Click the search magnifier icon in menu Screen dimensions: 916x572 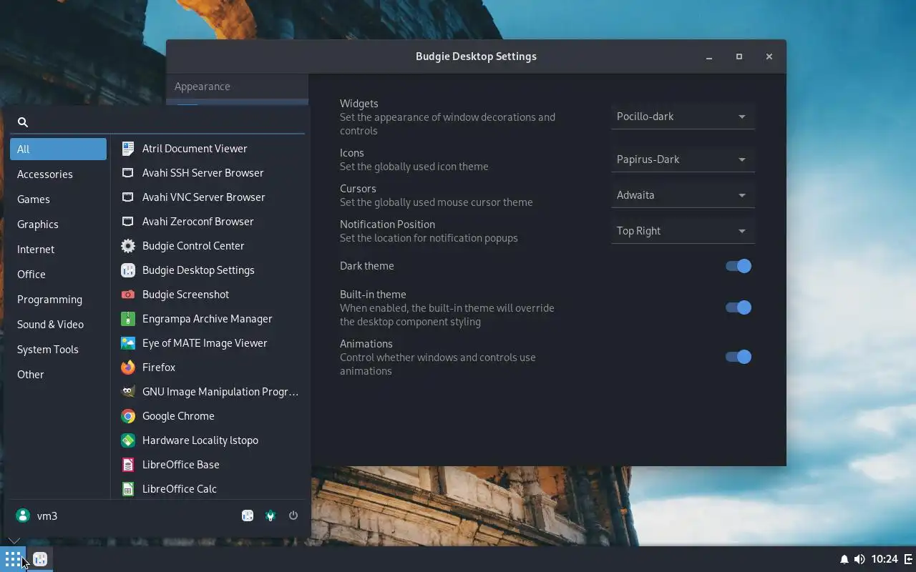tap(23, 122)
